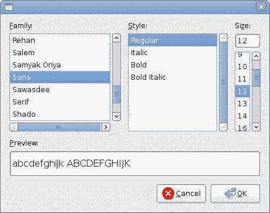Focus the Size input field
The width and height of the screenshot is (270, 213).
248,41
